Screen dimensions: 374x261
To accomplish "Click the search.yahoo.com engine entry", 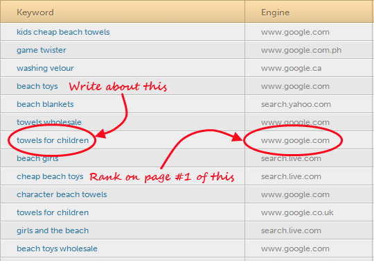I will point(296,104).
